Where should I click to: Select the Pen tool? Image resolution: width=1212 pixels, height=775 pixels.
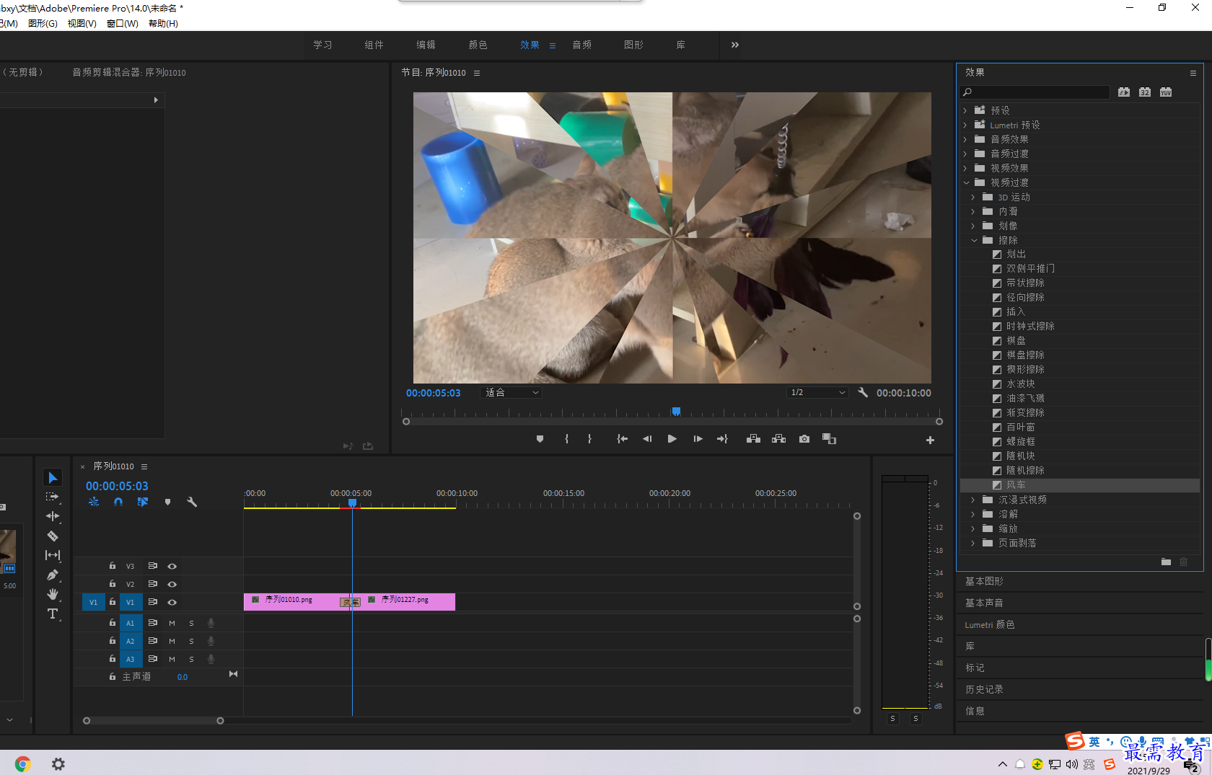(x=53, y=575)
